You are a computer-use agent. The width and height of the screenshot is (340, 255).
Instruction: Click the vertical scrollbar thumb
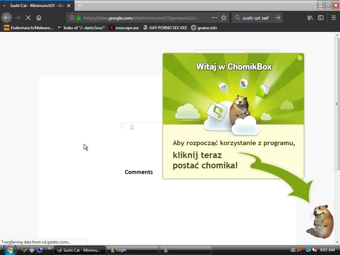click(337, 104)
